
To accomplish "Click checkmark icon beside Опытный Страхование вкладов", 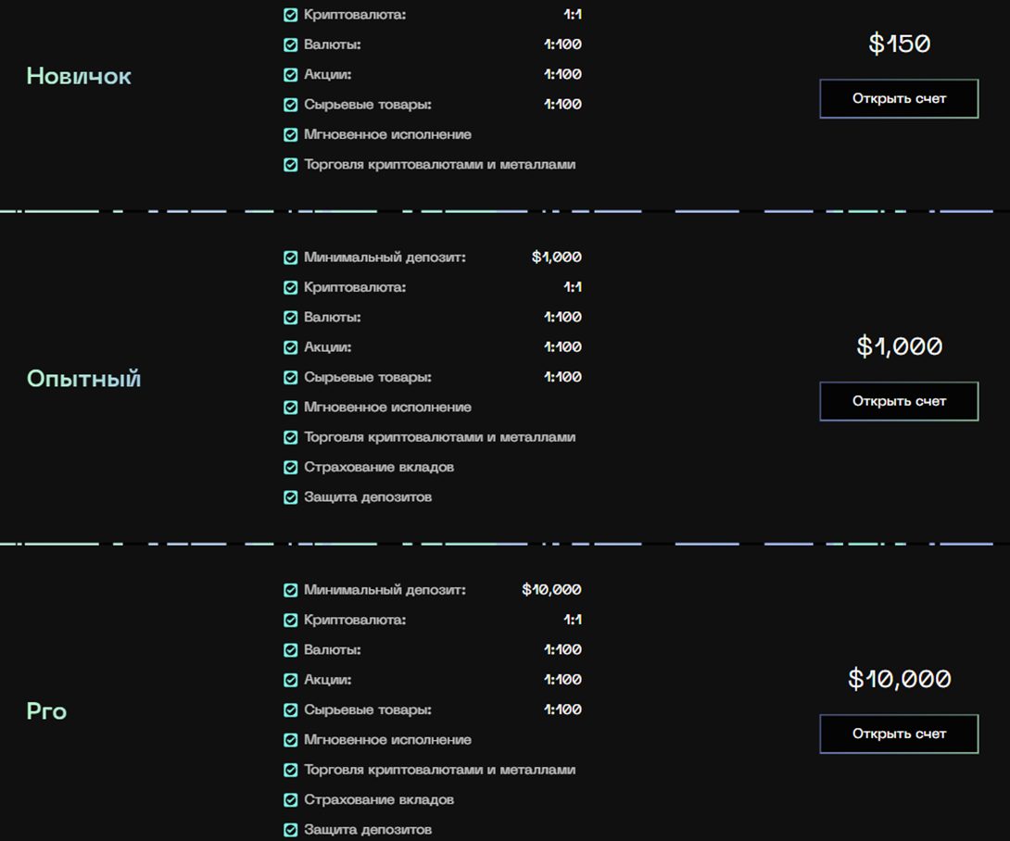I will tap(291, 468).
